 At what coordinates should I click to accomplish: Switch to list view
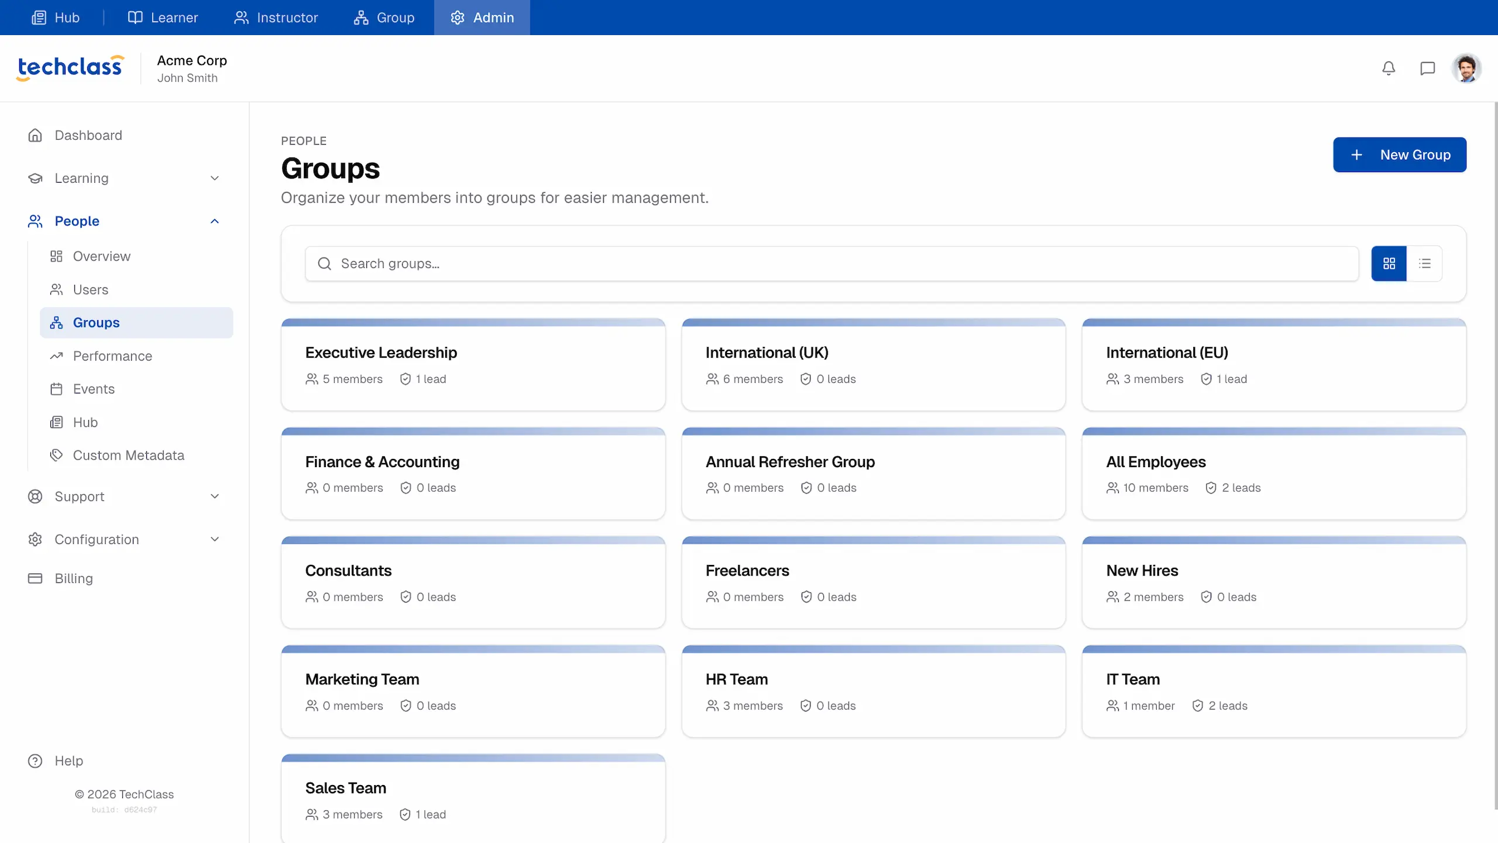1424,263
